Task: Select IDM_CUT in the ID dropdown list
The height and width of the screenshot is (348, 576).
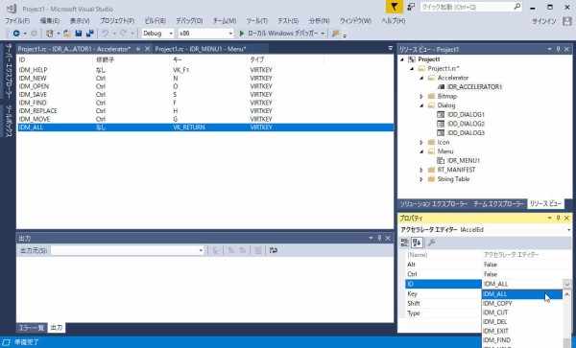Action: [x=522, y=313]
